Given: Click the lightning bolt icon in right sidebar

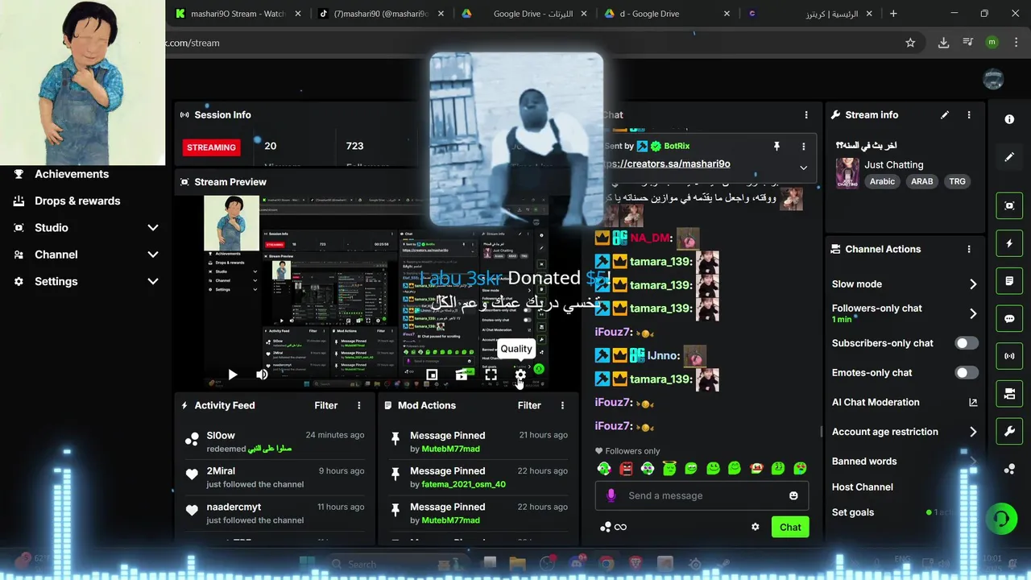Looking at the screenshot, I should click(1009, 243).
